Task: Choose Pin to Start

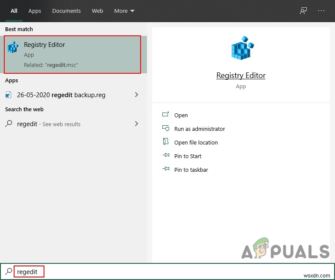Action: [188, 156]
